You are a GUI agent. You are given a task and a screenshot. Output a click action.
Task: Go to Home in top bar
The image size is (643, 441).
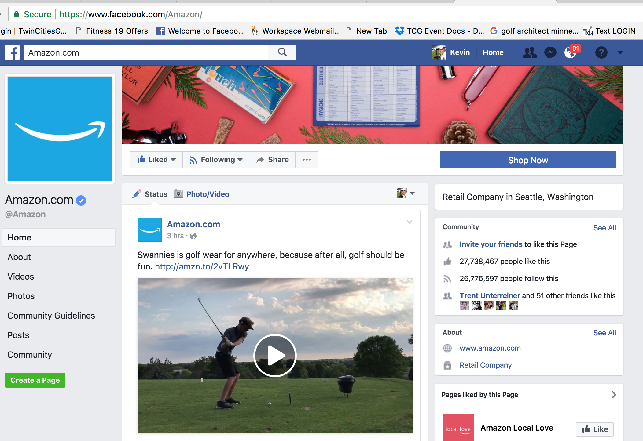(493, 52)
